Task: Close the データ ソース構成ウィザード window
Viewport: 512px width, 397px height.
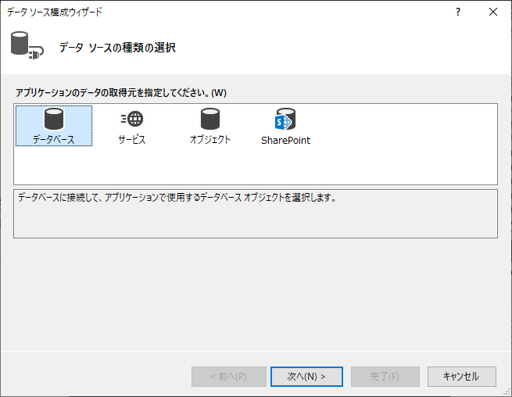Action: point(492,12)
